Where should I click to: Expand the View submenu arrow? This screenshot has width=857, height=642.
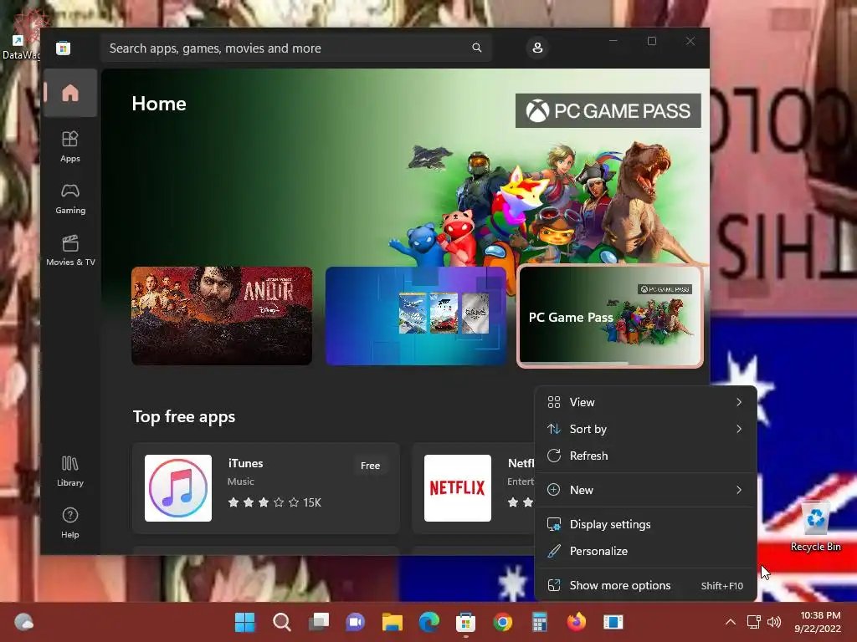click(739, 402)
